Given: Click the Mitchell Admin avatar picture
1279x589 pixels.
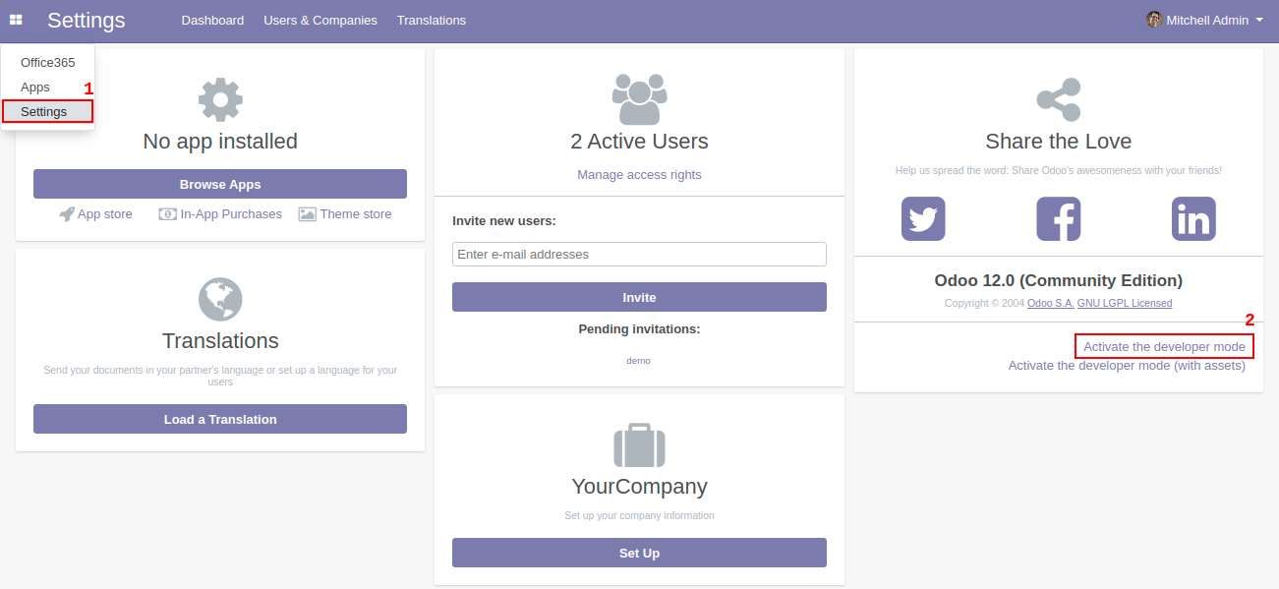Looking at the screenshot, I should (1154, 20).
